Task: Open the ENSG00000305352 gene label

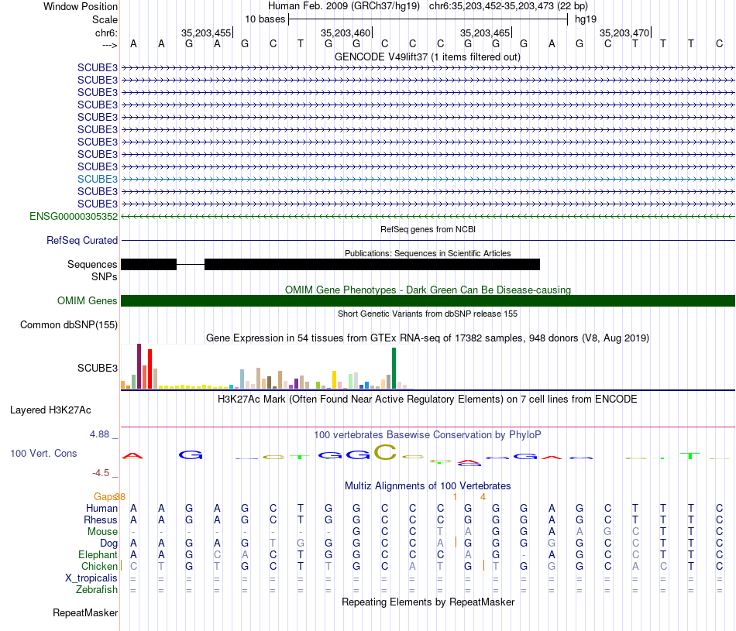Action: pos(74,216)
